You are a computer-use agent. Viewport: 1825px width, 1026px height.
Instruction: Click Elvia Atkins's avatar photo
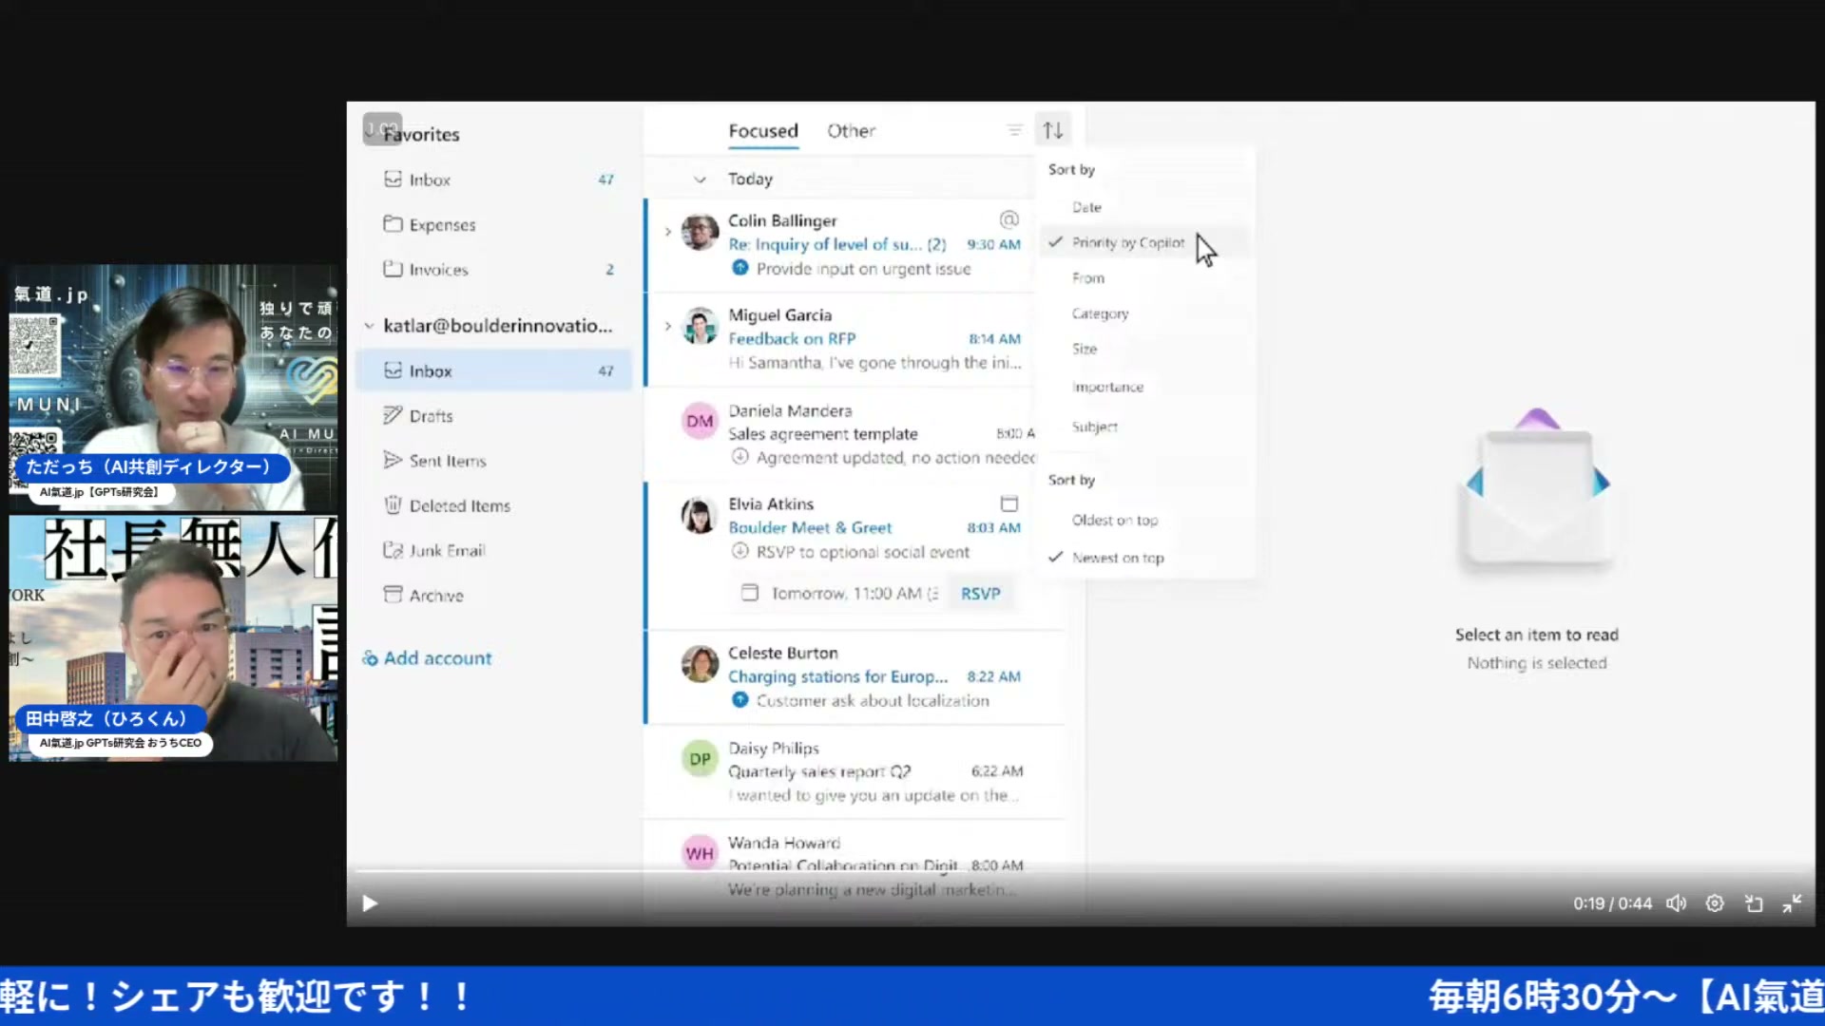(x=700, y=515)
